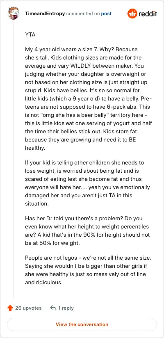Click the orange Reddit Snoo logo icon

tap(132, 14)
